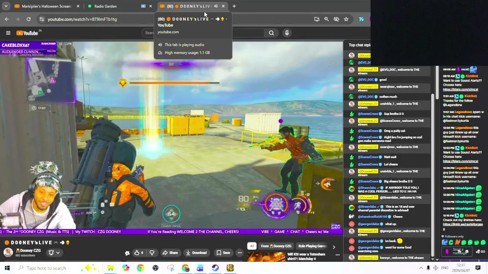Click the address bar URL field

tap(175, 19)
